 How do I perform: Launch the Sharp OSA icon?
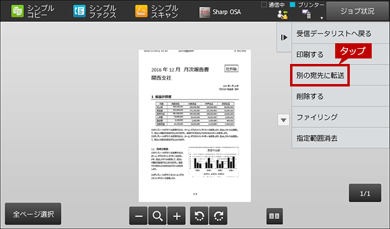(x=220, y=12)
